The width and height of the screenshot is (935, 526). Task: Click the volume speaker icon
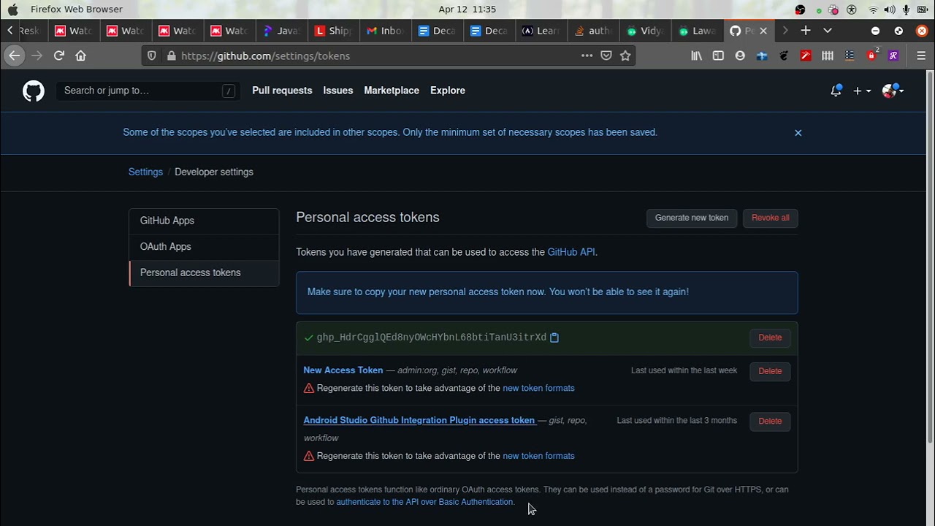pyautogui.click(x=890, y=9)
